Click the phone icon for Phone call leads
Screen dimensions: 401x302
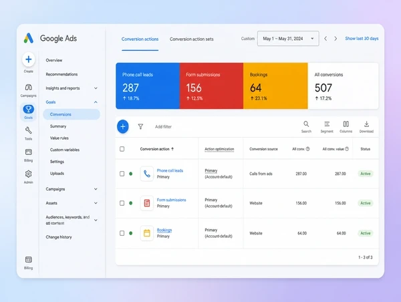click(x=147, y=174)
